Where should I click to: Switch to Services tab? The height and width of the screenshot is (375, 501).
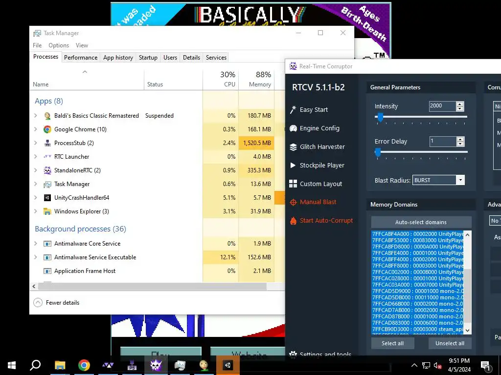tap(216, 58)
